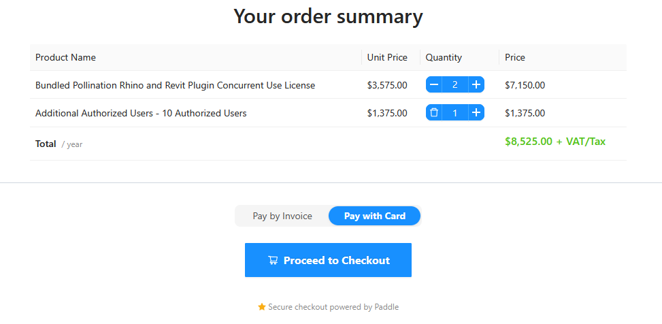662x324 pixels.
Task: Click the $7,150.00 line price
Action: point(525,85)
